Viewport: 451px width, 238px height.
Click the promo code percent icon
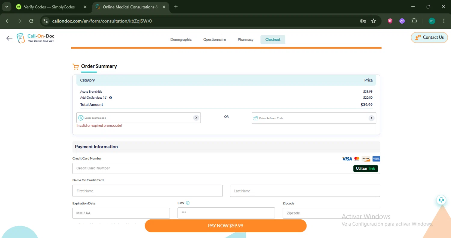tap(81, 118)
